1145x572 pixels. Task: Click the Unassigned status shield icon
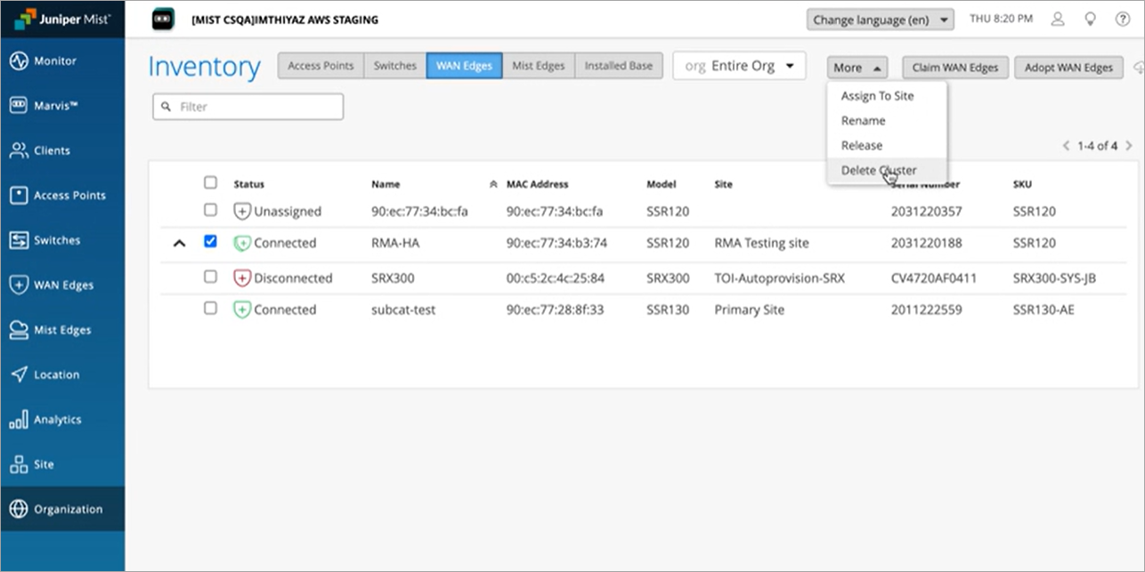(241, 212)
